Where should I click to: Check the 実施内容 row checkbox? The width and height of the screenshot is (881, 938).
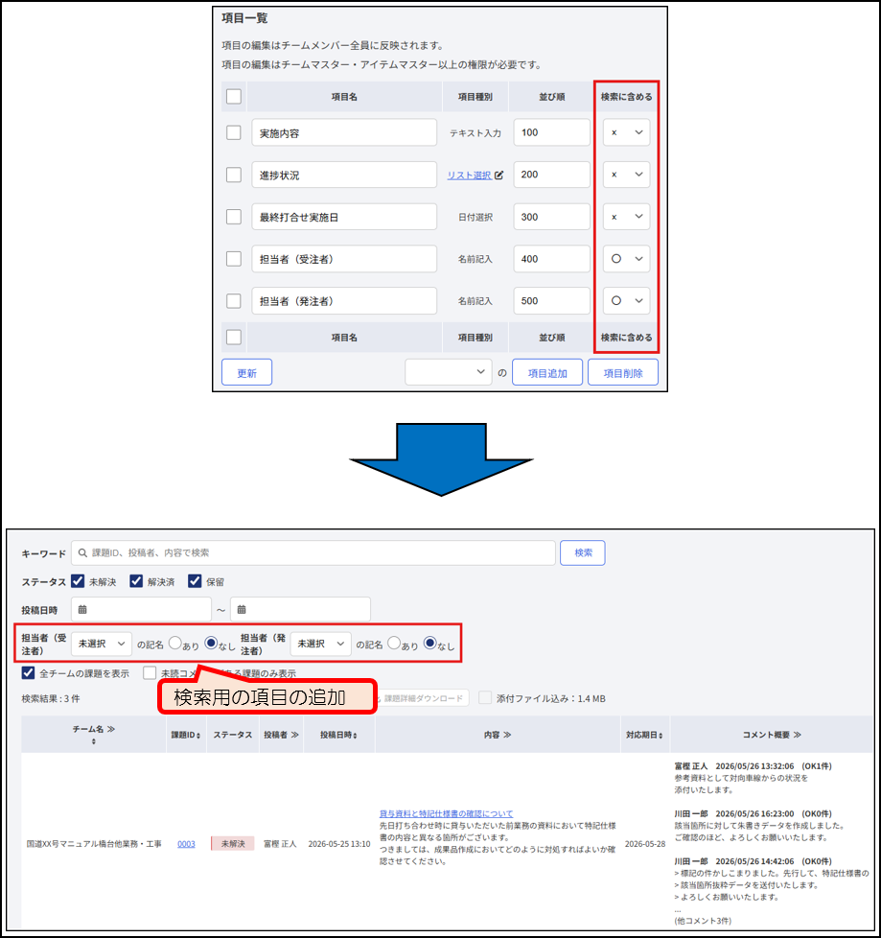(x=234, y=132)
